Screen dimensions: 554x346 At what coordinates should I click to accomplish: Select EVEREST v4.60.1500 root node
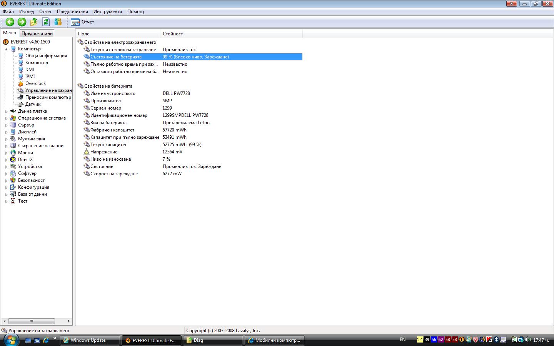tap(30, 42)
